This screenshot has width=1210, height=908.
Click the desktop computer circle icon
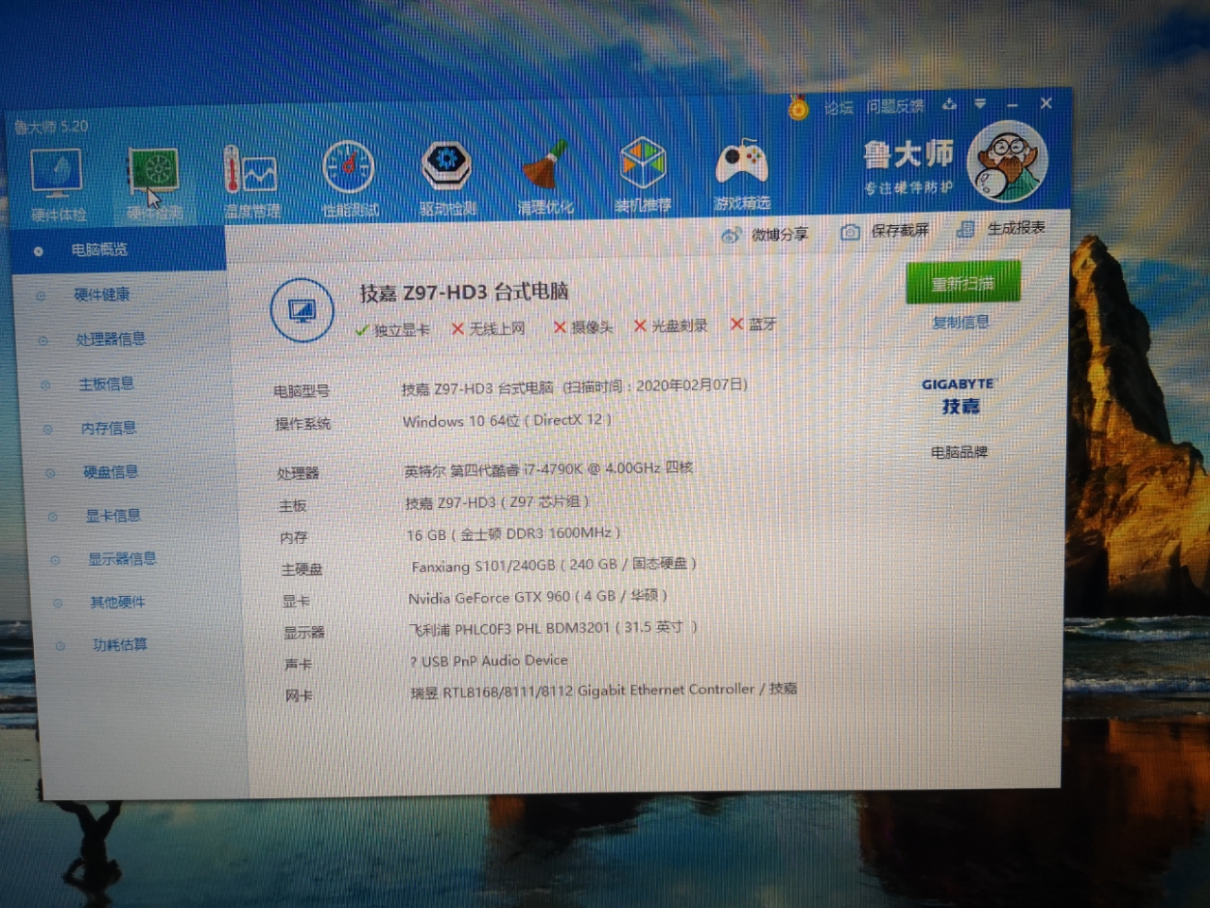coord(302,309)
